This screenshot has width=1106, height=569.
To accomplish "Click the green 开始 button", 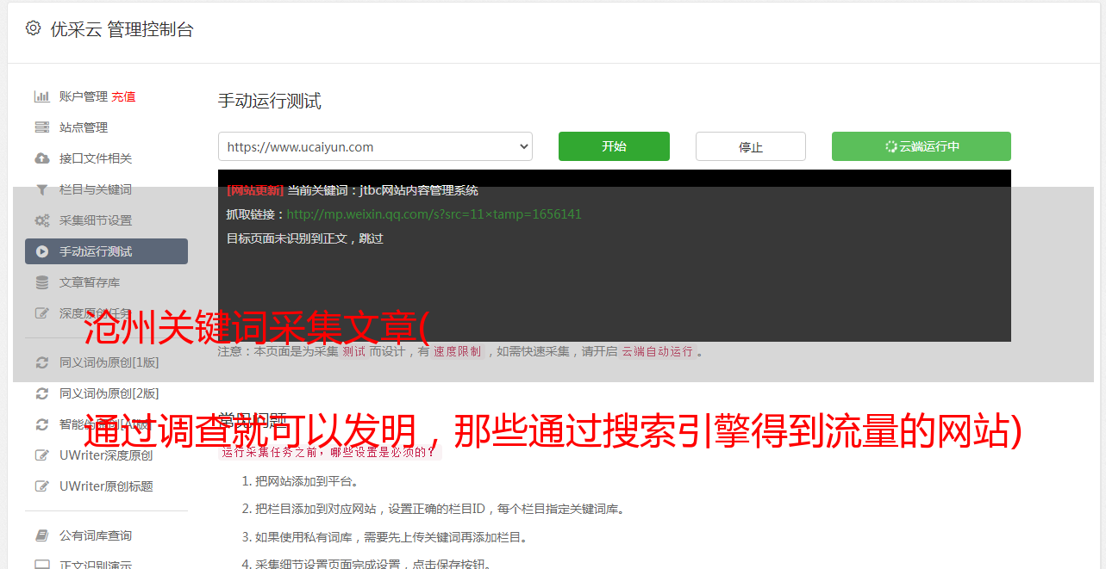I will [614, 146].
